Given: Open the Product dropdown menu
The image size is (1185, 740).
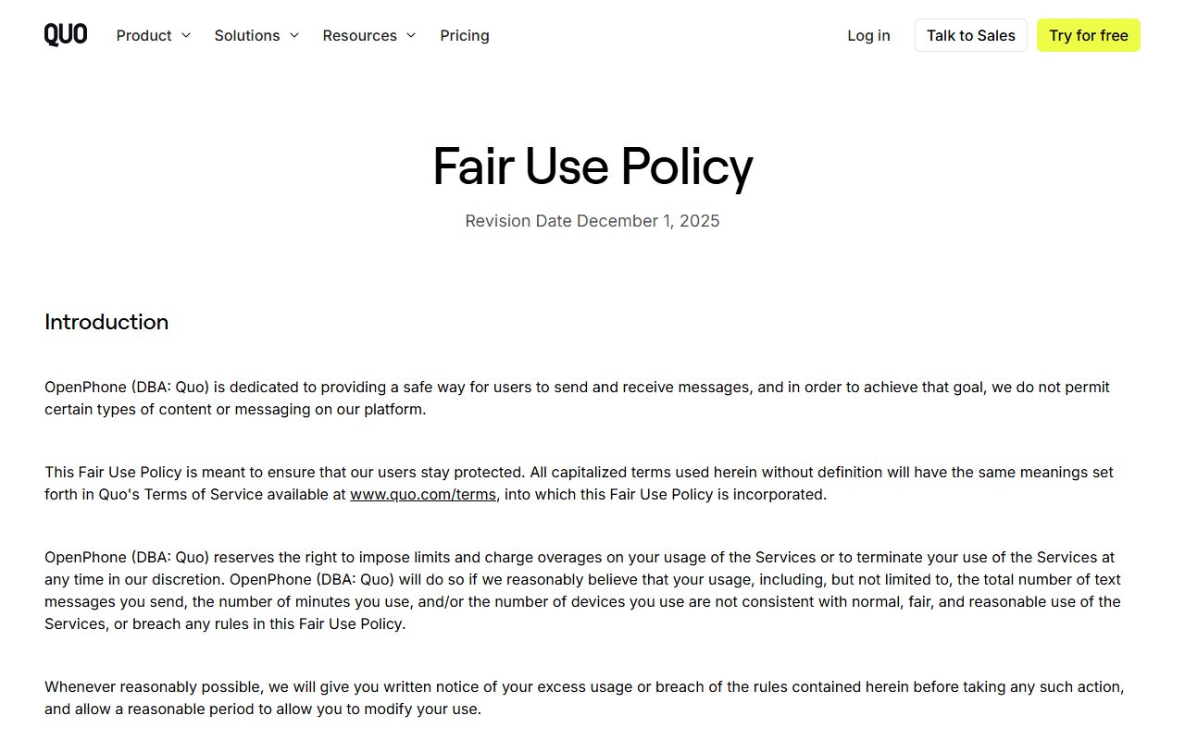Looking at the screenshot, I should tap(154, 35).
